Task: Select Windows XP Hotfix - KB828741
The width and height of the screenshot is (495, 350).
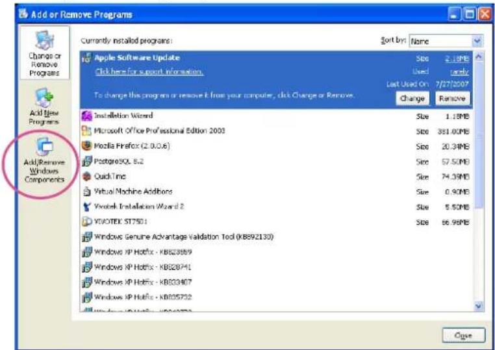Action: (x=276, y=267)
